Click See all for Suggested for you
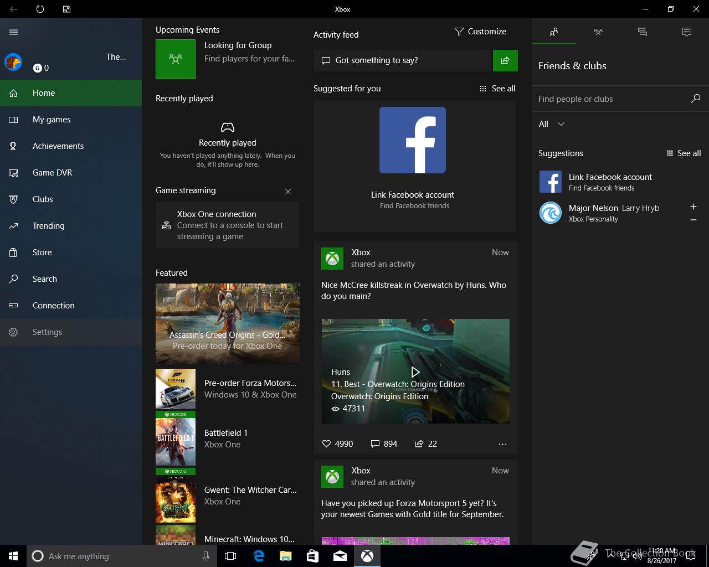Viewport: 709px width, 567px height. (x=497, y=89)
